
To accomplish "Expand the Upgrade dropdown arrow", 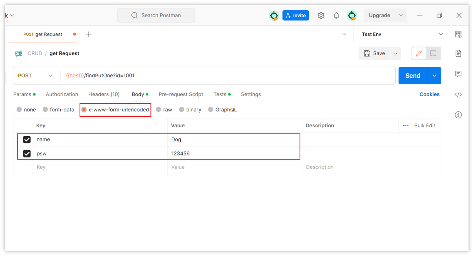I will click(401, 16).
